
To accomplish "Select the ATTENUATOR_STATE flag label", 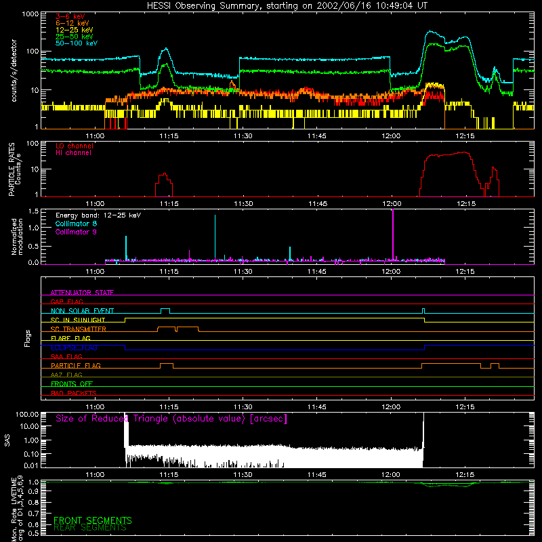I will tap(82, 293).
